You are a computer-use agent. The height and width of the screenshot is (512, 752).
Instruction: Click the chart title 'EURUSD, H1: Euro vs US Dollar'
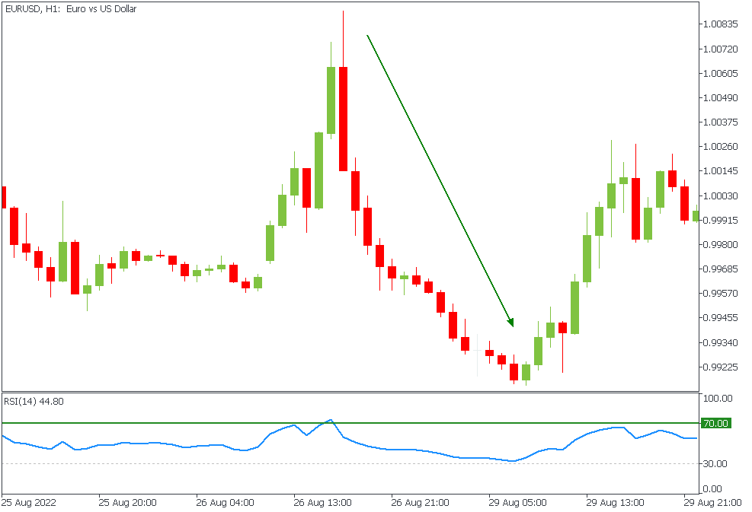[x=71, y=9]
